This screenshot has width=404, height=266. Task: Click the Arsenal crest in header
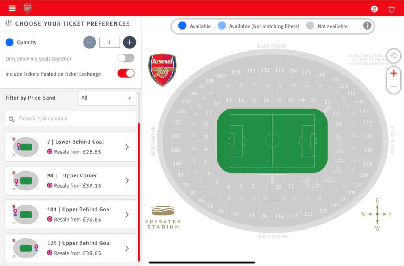[x=27, y=8]
